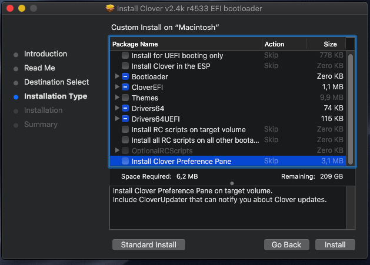Toggle the Drivers64 checkbox
Screen dimensions: 370x265
[x=125, y=108]
